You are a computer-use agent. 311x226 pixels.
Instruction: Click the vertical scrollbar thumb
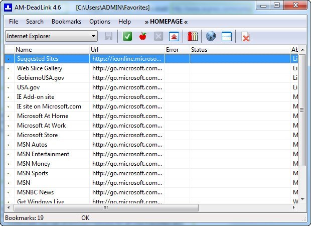(302, 110)
